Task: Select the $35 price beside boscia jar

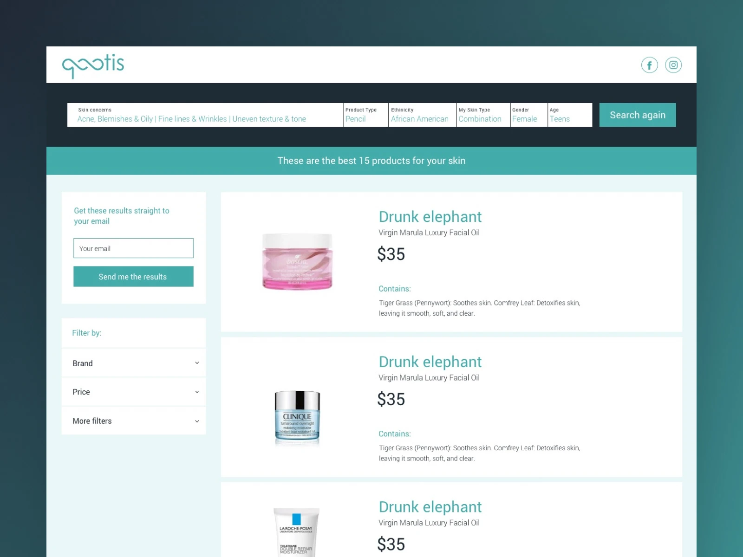Action: tap(391, 254)
